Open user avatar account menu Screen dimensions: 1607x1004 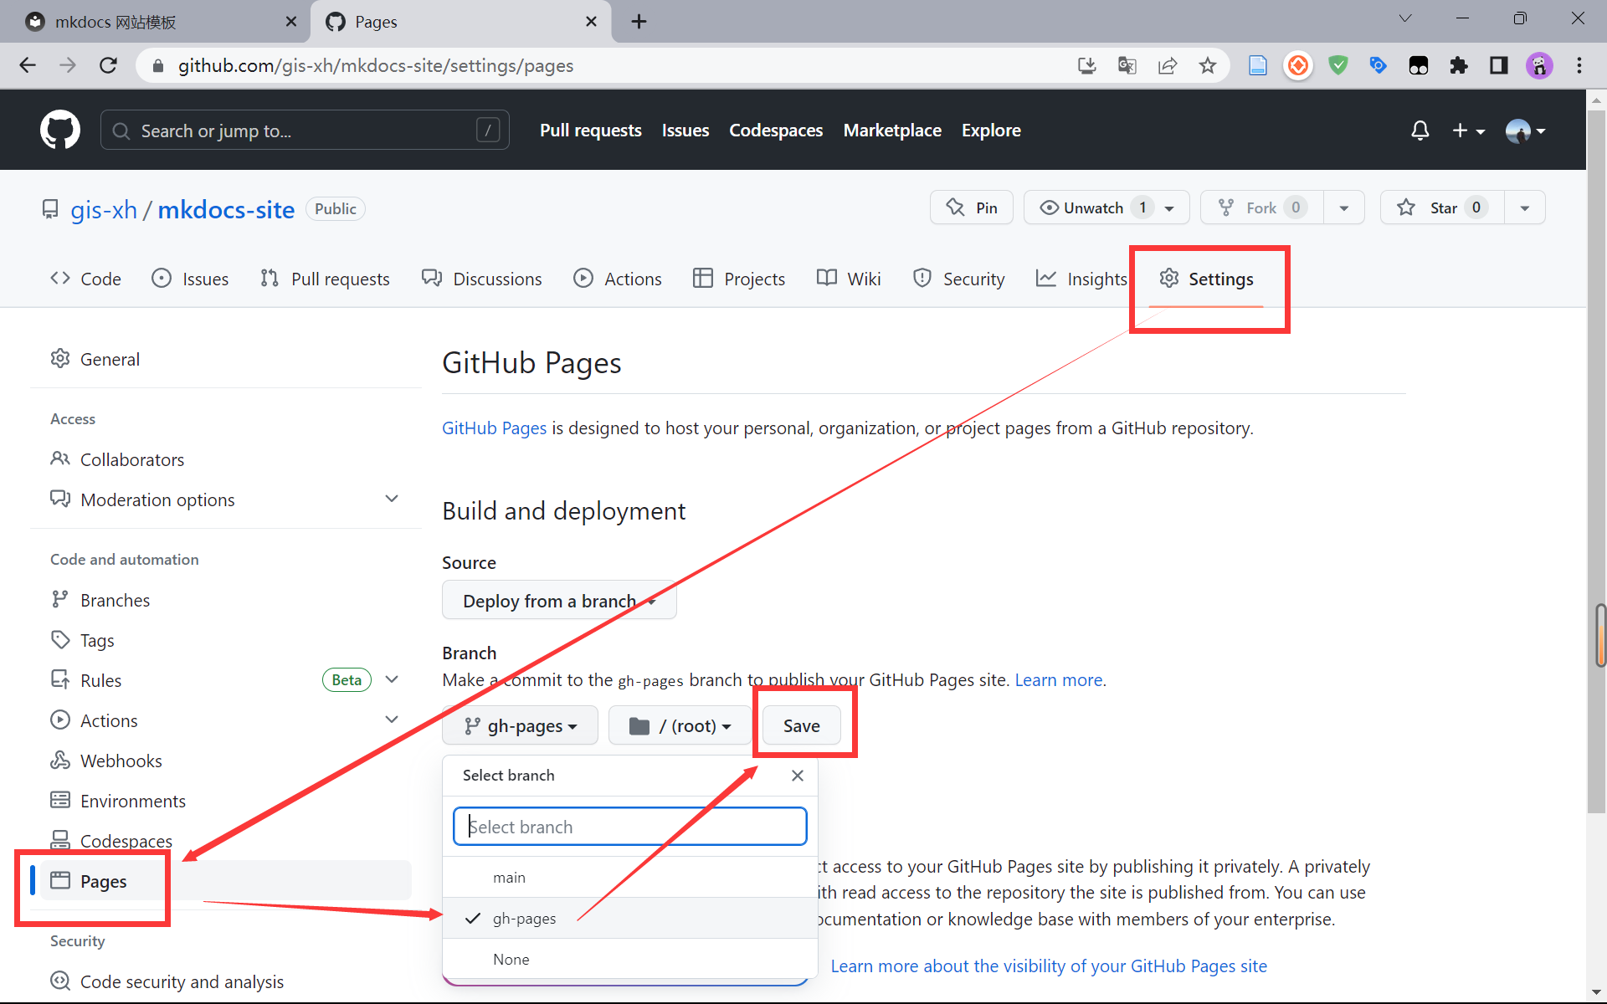(x=1525, y=131)
